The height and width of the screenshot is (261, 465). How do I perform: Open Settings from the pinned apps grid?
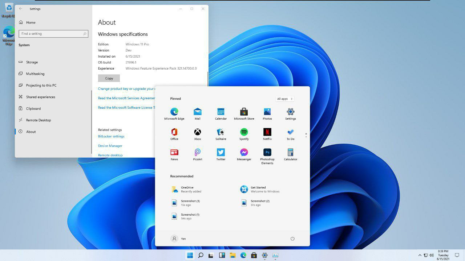click(x=291, y=114)
